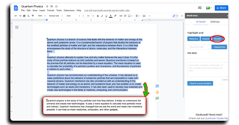Viewport: 239px width, 125px height.
Task: Open the last edit version history link
Action: [x=107, y=10]
